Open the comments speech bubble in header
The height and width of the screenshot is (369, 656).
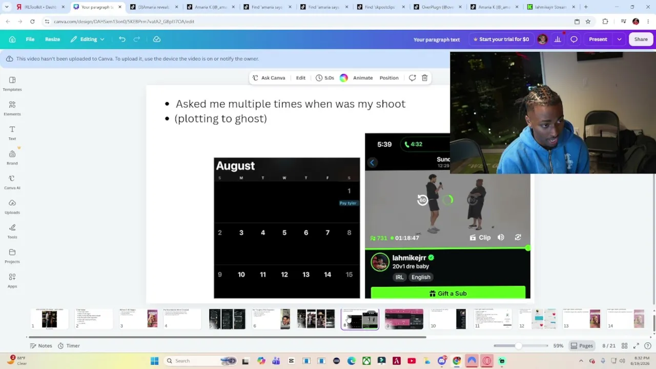click(x=574, y=39)
